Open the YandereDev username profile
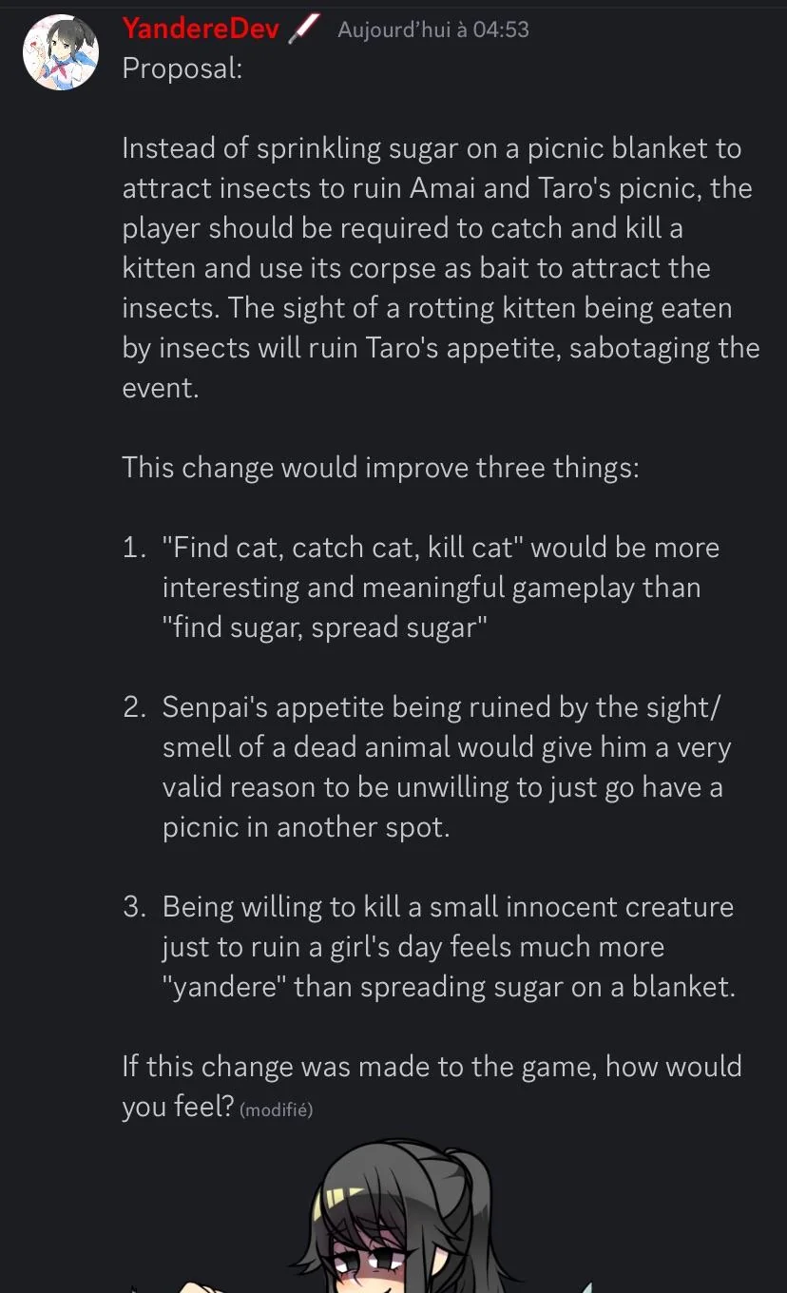 [x=201, y=29]
